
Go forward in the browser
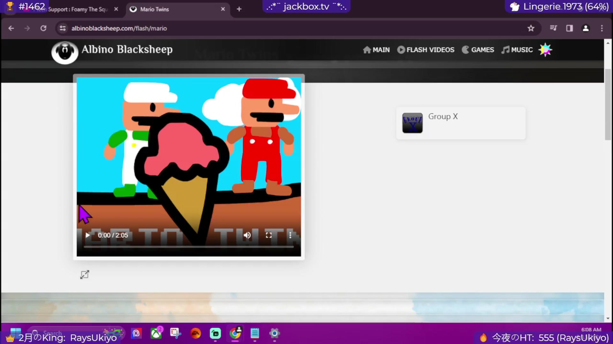pyautogui.click(x=27, y=28)
